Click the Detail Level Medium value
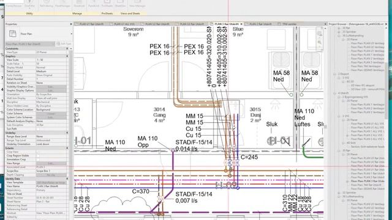392x220 pixels. coord(51,71)
